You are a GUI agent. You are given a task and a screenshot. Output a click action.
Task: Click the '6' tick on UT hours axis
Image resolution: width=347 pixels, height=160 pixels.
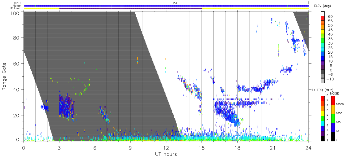pyautogui.click(x=95, y=148)
